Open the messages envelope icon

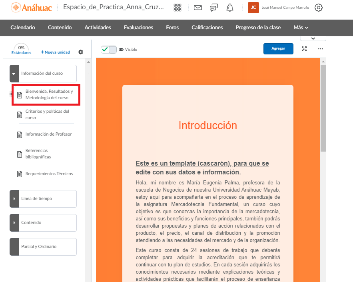197,8
